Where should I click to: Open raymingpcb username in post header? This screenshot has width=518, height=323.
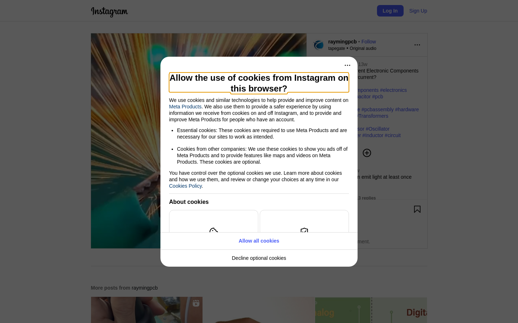click(x=342, y=42)
